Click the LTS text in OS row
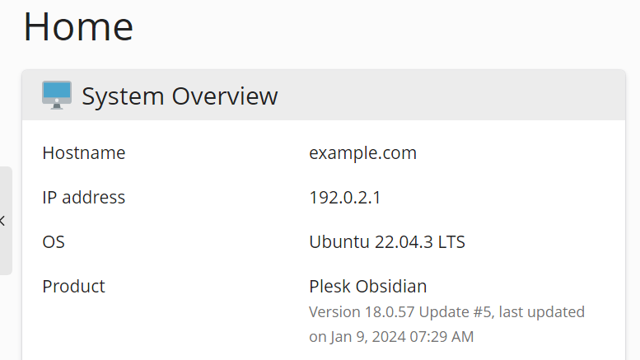Screen dimensions: 640x360 click(451, 242)
